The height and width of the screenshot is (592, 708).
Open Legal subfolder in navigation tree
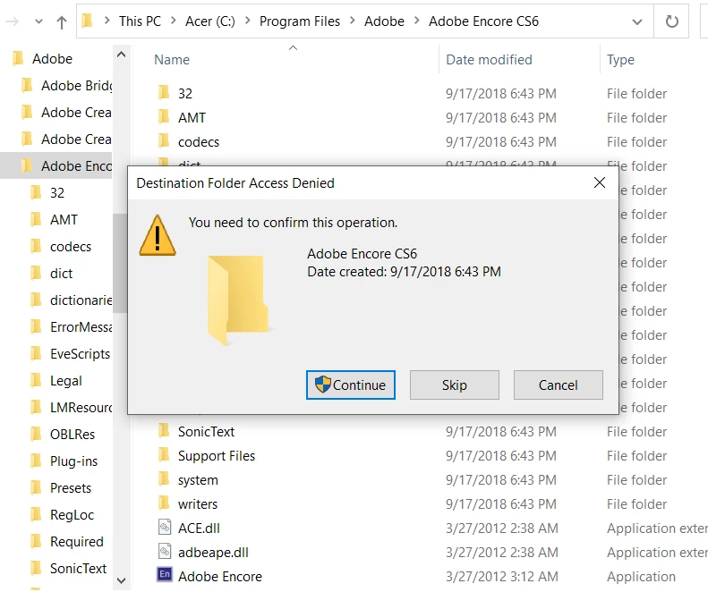(x=66, y=380)
